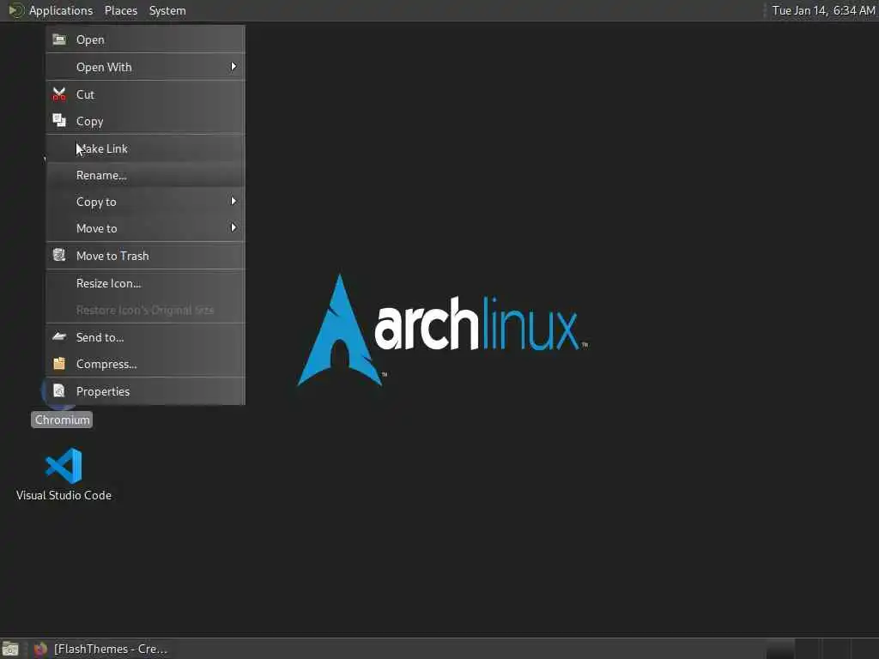Choose Compress... option
This screenshot has width=879, height=659.
point(145,364)
